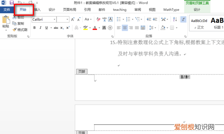Toggle show/hide paragraph marks button
The image size is (224, 134).
click(183, 19)
